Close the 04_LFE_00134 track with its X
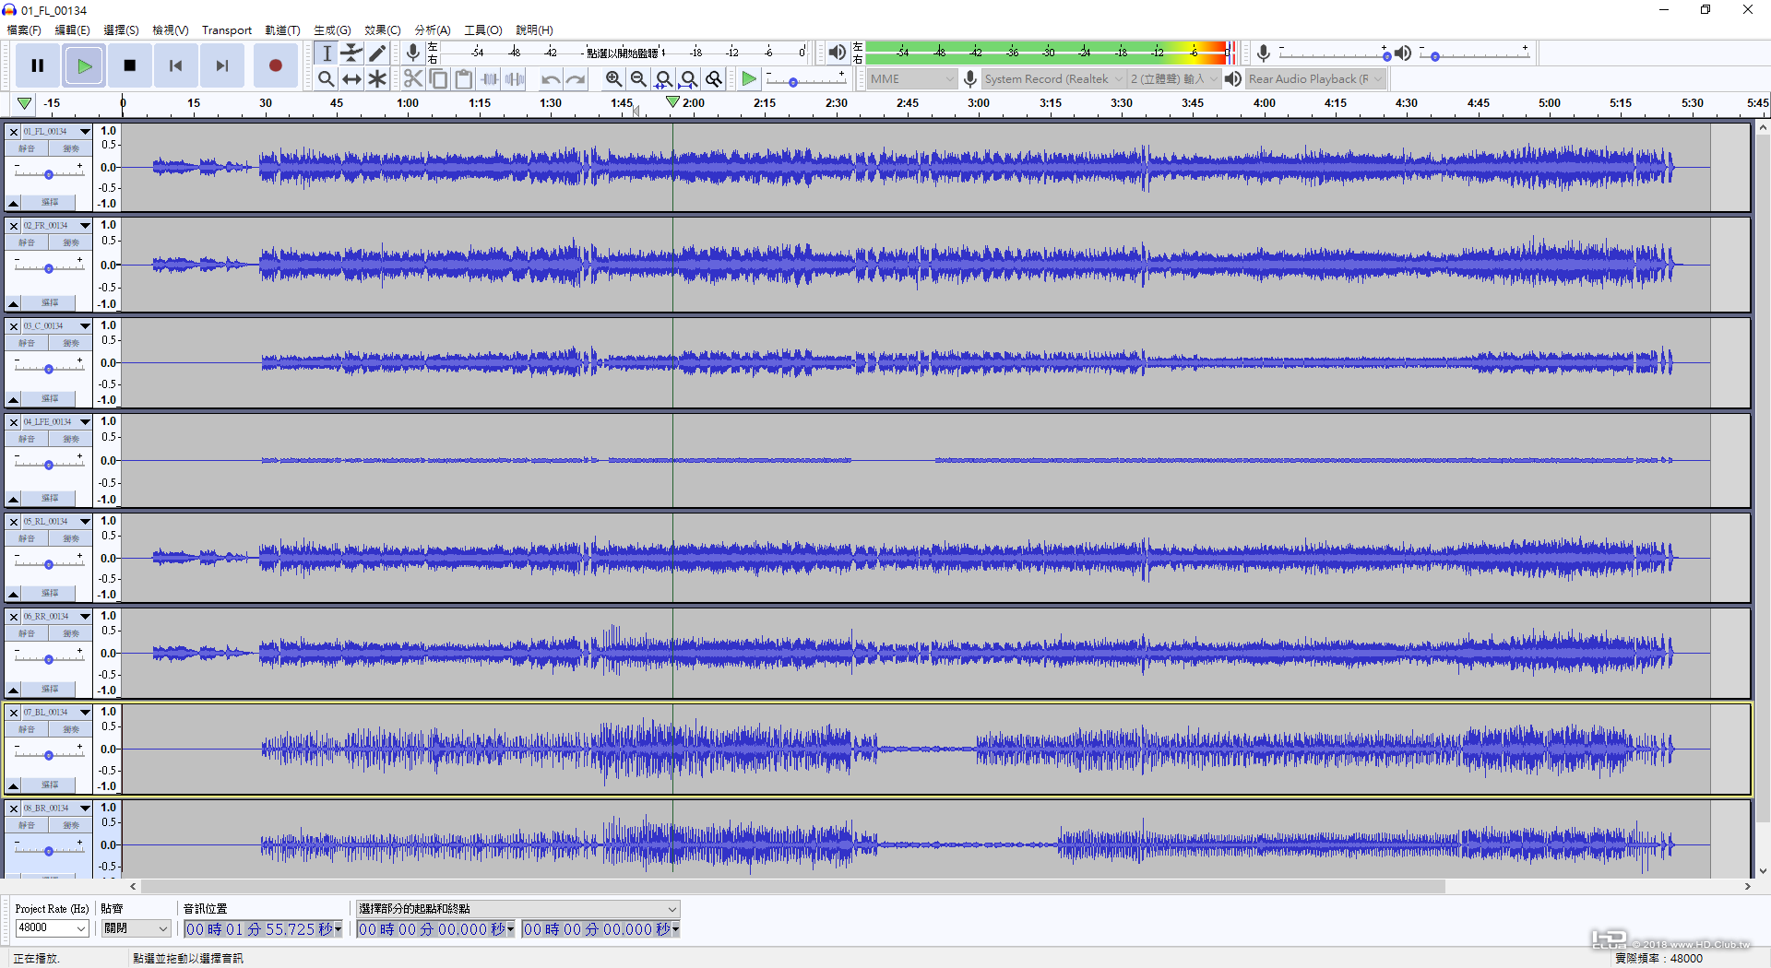Screen dimensions: 1771x968 [x=14, y=422]
